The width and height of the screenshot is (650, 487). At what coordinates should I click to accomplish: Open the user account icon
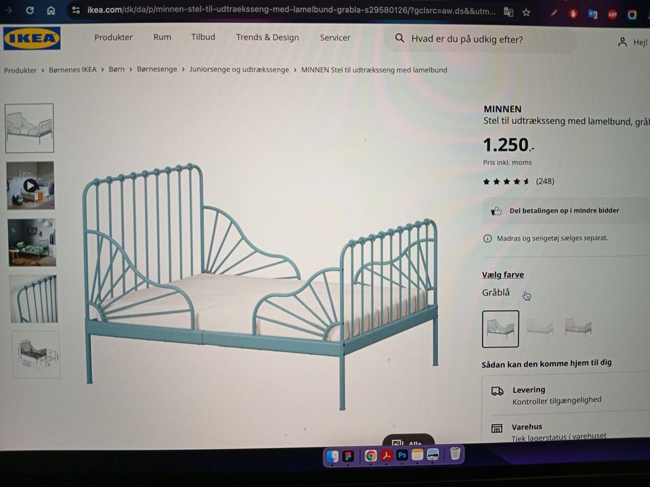622,42
